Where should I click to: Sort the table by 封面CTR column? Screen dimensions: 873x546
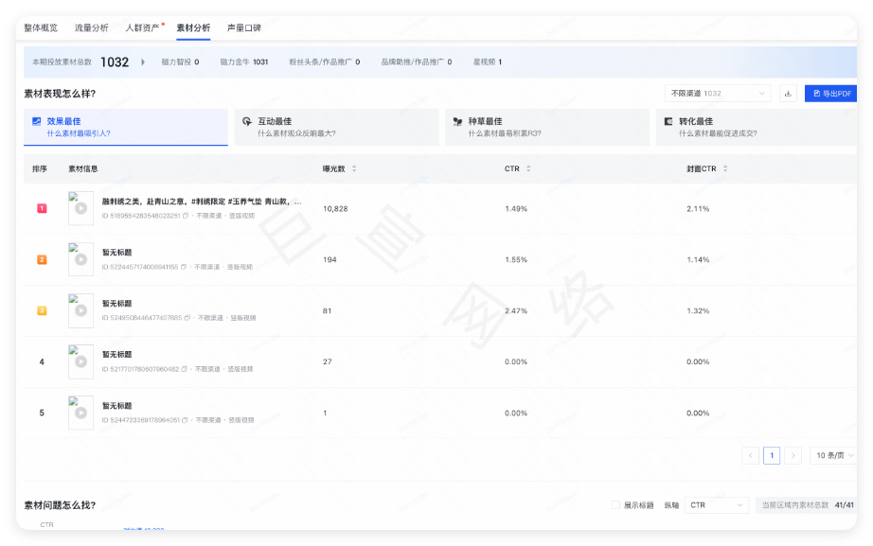pyautogui.click(x=724, y=168)
